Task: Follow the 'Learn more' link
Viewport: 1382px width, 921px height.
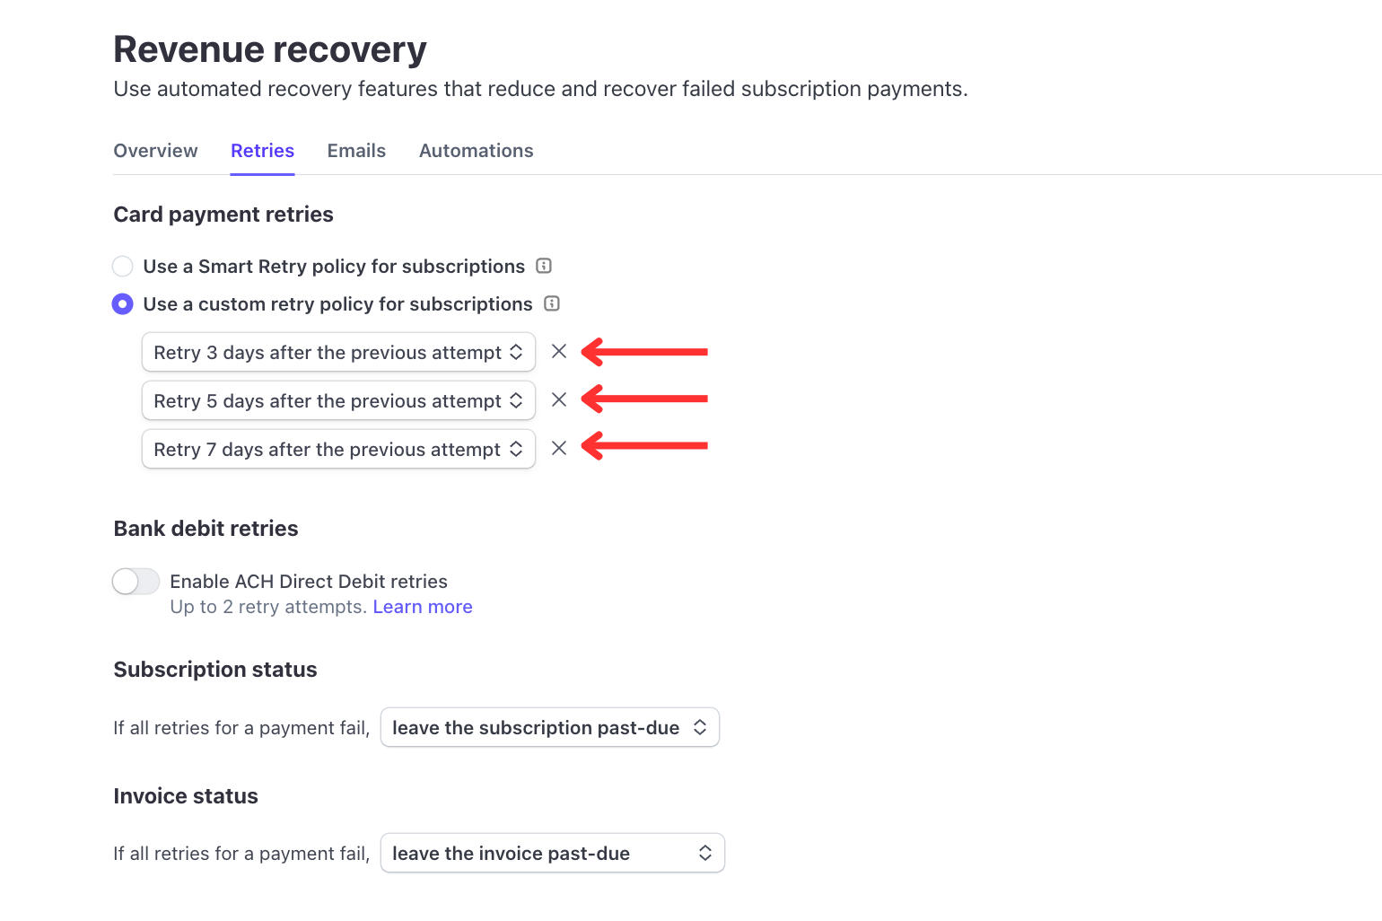Action: 422,607
